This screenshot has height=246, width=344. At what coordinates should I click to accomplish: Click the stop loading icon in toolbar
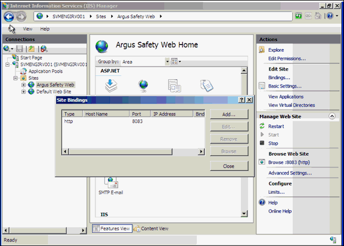coord(308,16)
